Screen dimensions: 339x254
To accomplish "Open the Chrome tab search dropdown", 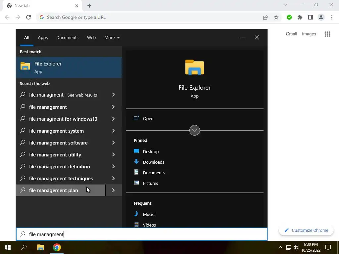I will point(286,5).
